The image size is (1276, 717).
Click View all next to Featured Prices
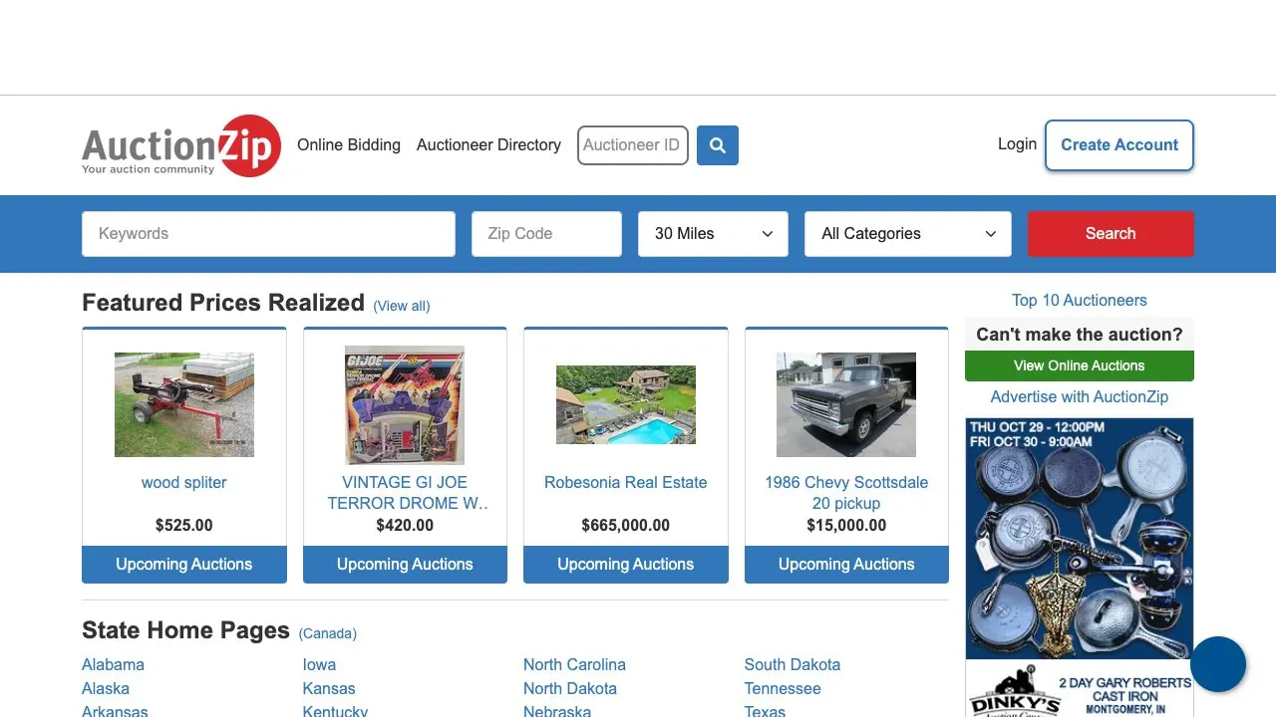click(x=402, y=306)
